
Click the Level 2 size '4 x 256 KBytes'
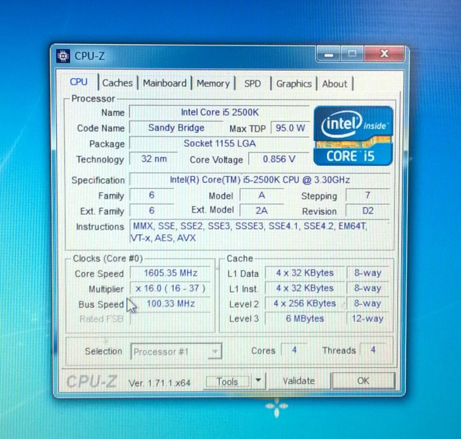click(305, 304)
